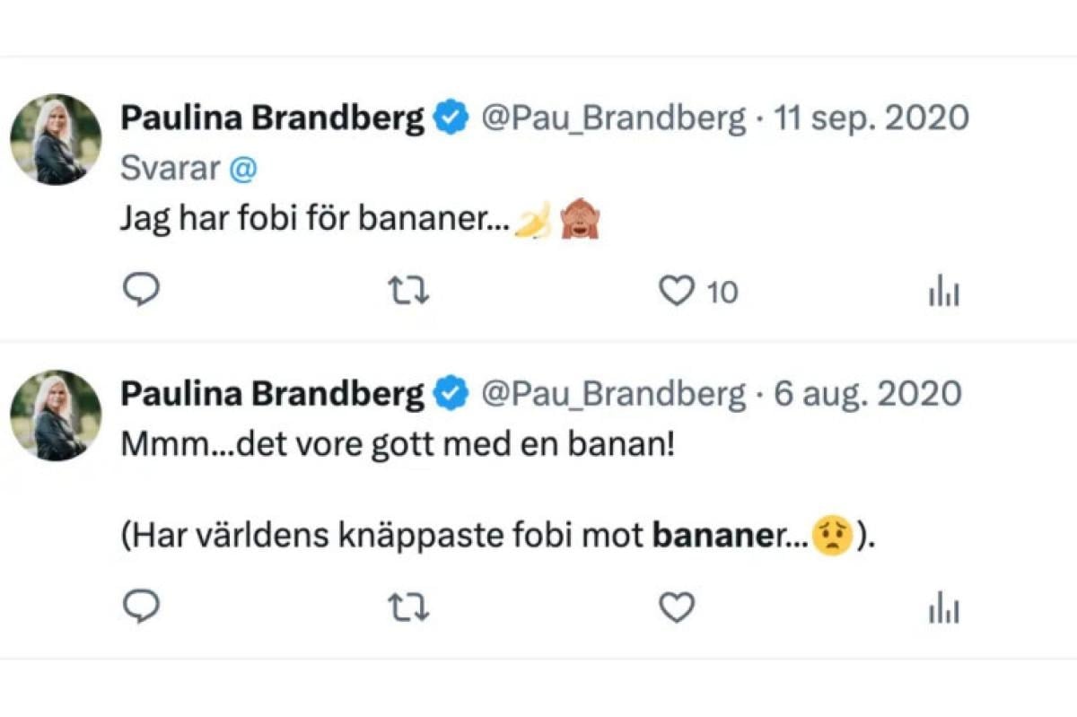Reply to the 6 aug. 2020 tweet
Viewport: 1077px width, 717px height.
pyautogui.click(x=141, y=608)
